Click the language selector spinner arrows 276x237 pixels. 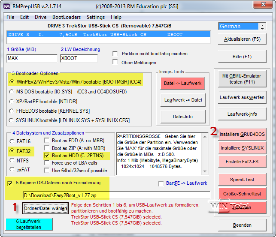262,26
